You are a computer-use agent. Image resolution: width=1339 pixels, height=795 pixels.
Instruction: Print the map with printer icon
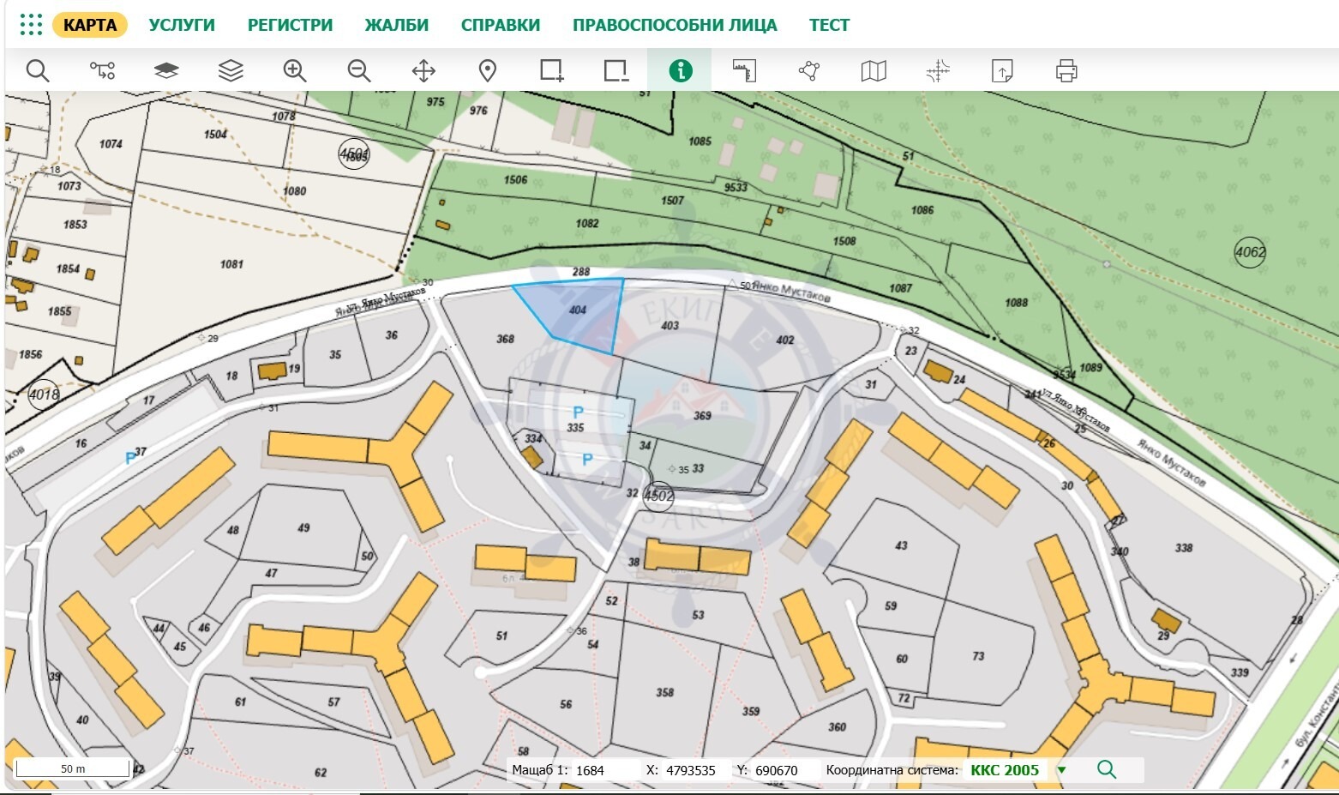(x=1066, y=70)
